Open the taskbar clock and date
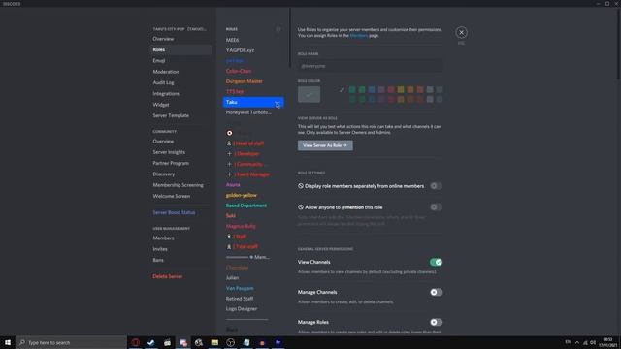This screenshot has height=349, width=621. click(x=608, y=342)
